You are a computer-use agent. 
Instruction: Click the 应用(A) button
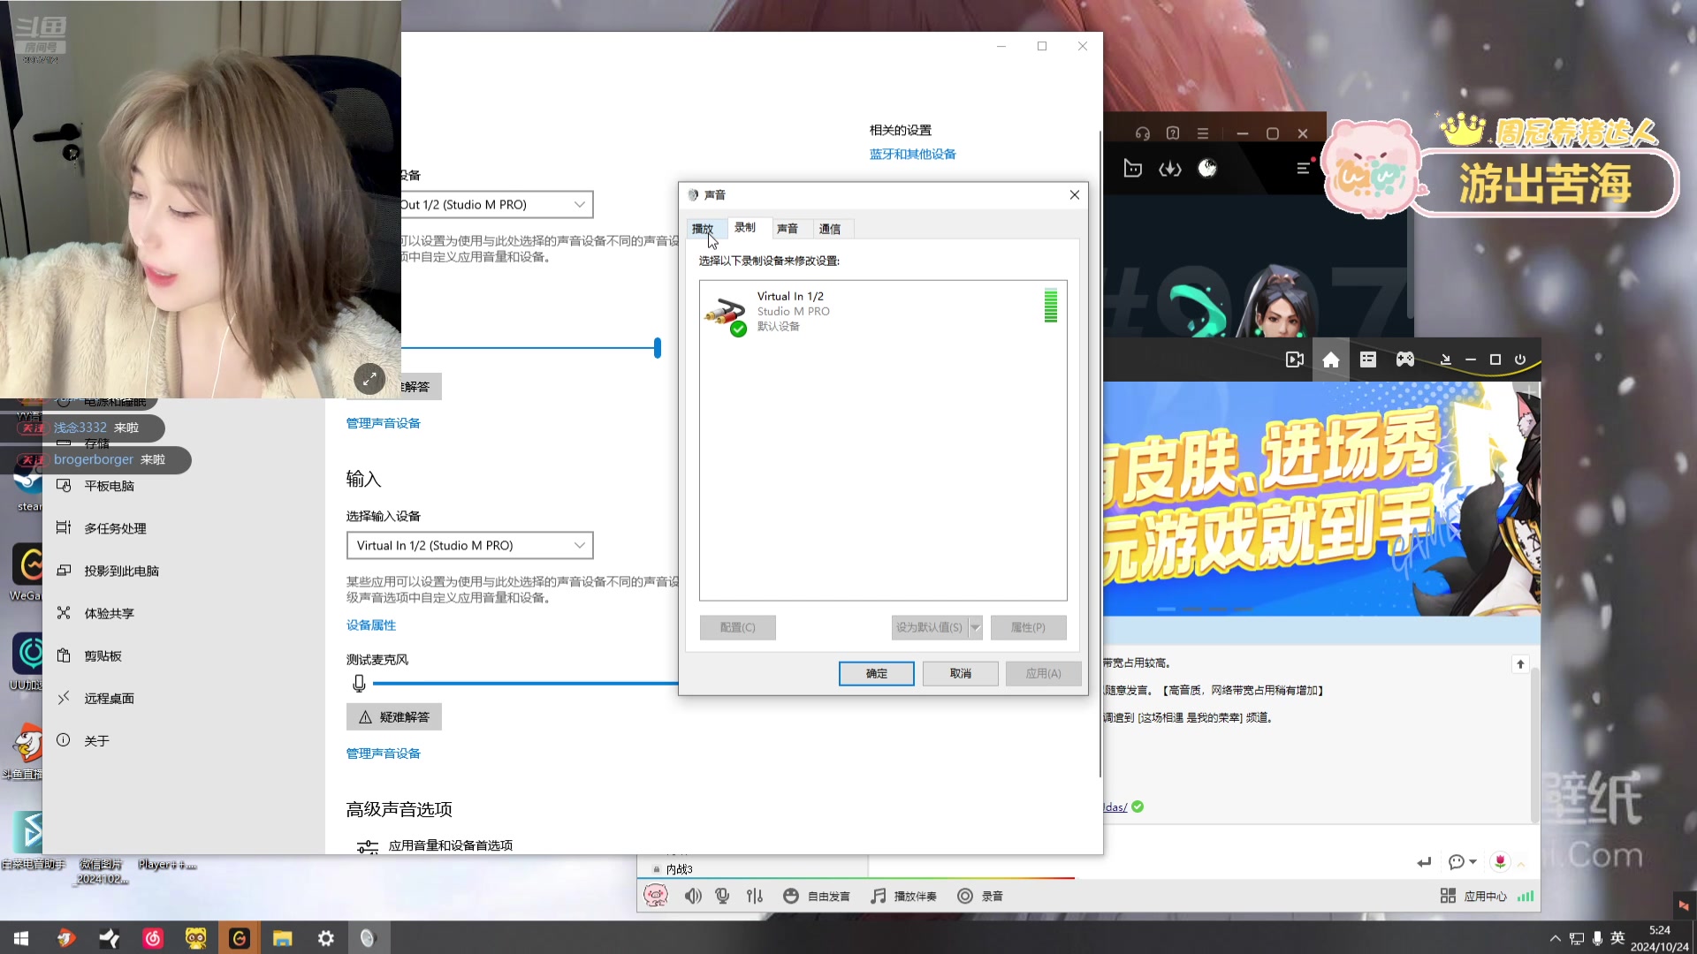coord(1044,673)
